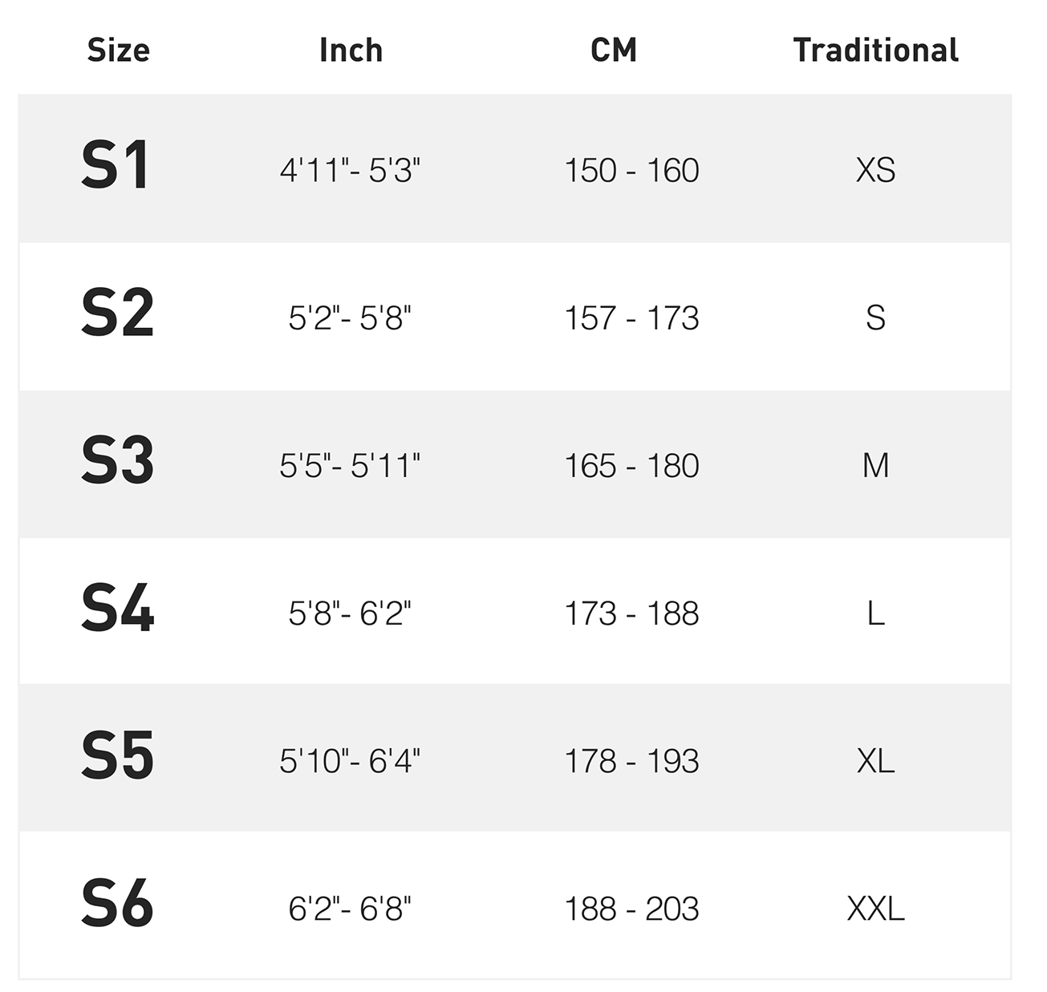The image size is (1047, 992).
Task: Select the S6 size label
Action: pyautogui.click(x=117, y=904)
